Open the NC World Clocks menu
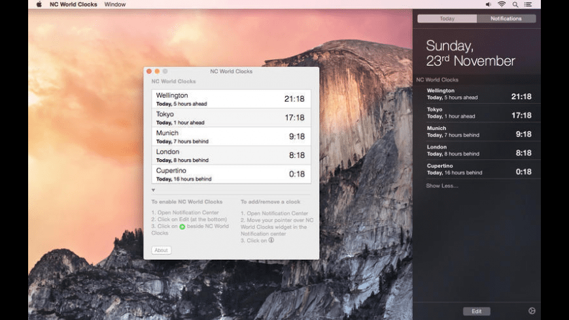Screen dimensions: 569x320 pos(73,5)
